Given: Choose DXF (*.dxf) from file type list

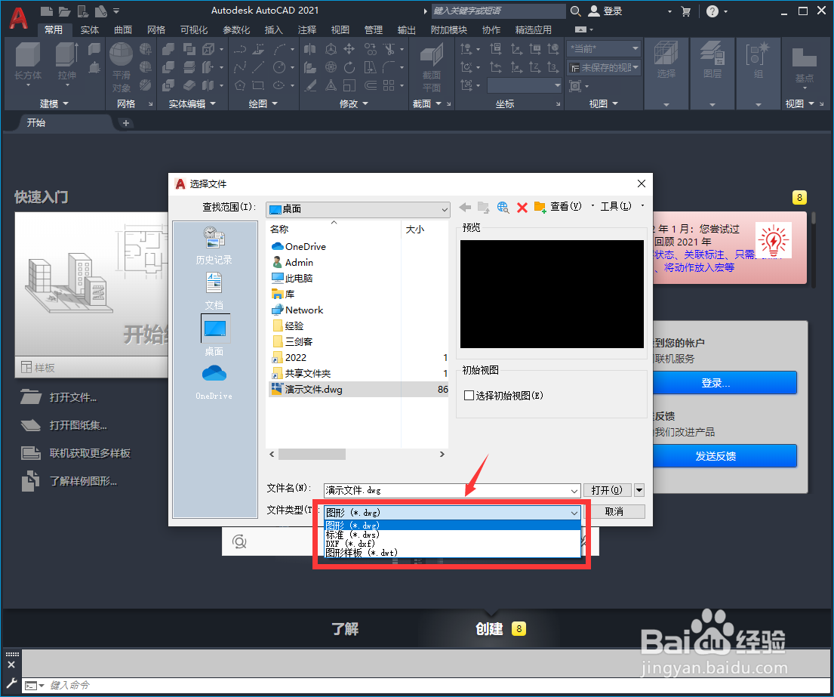Looking at the screenshot, I should [x=452, y=544].
